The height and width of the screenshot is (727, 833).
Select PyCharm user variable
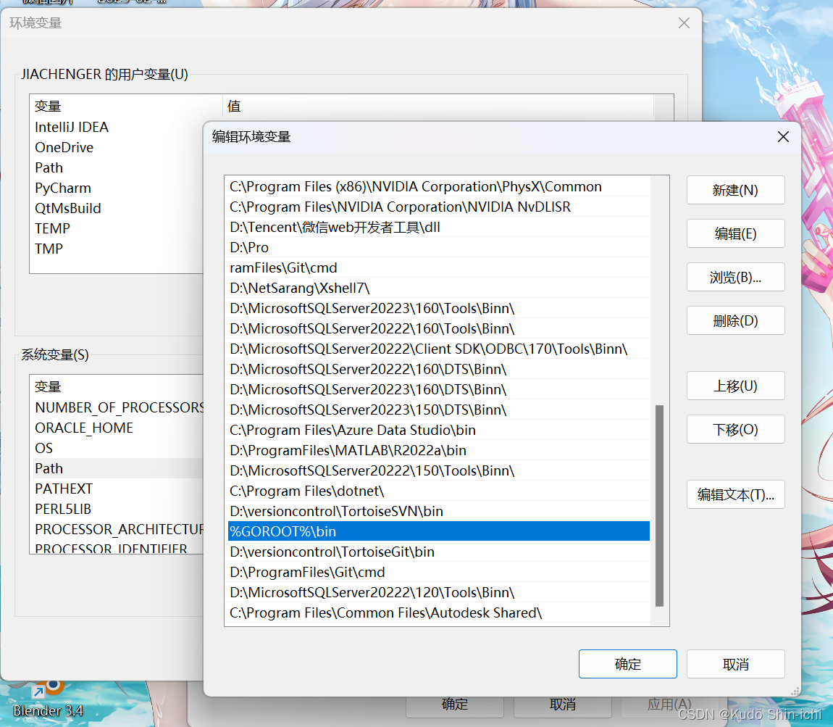(x=63, y=188)
